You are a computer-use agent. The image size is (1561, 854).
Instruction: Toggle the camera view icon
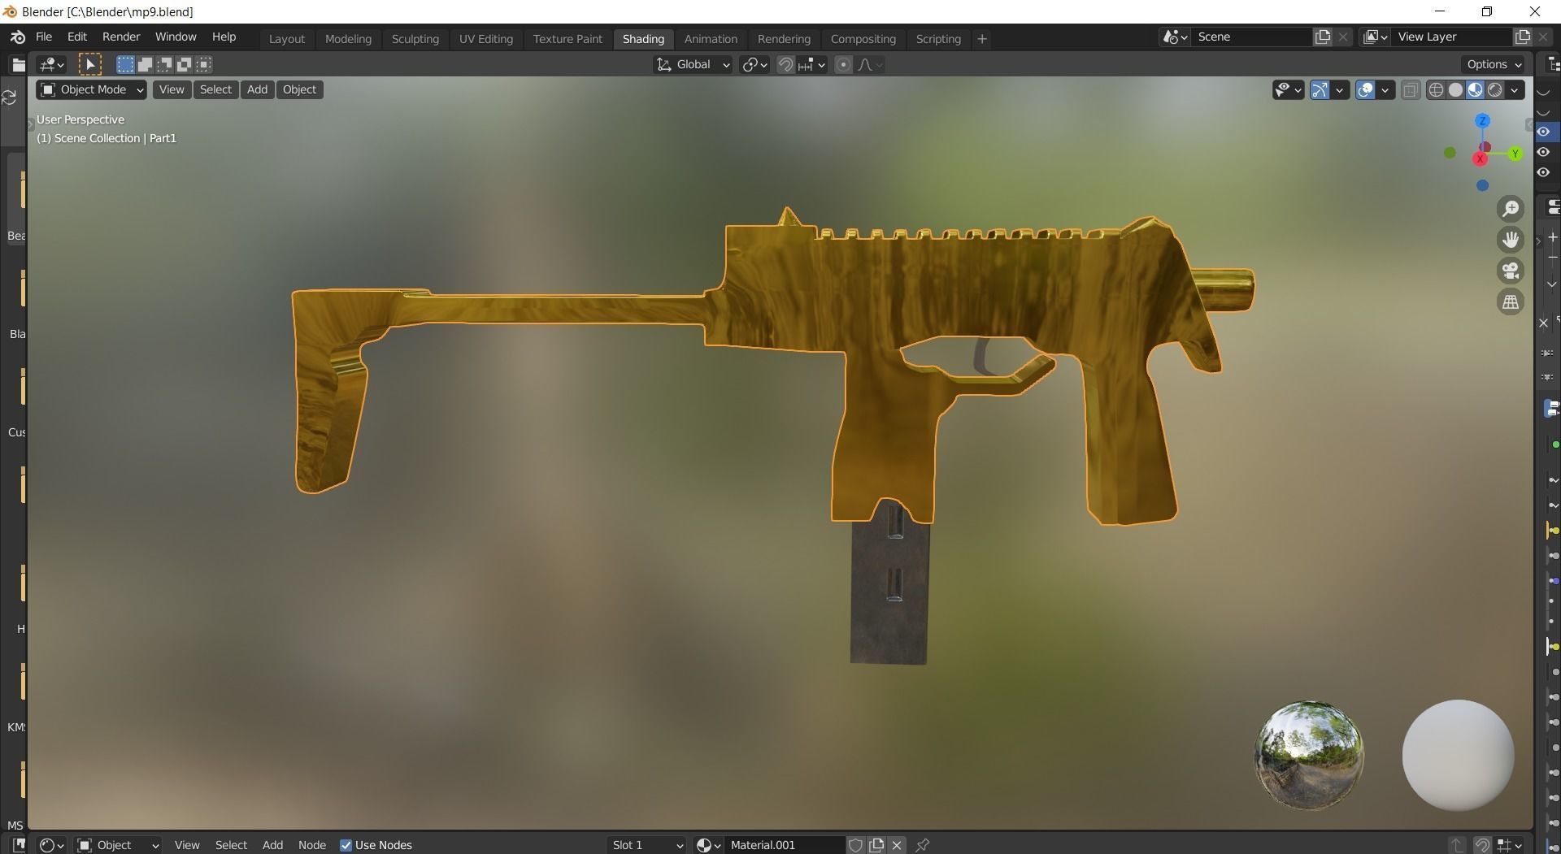pos(1511,271)
